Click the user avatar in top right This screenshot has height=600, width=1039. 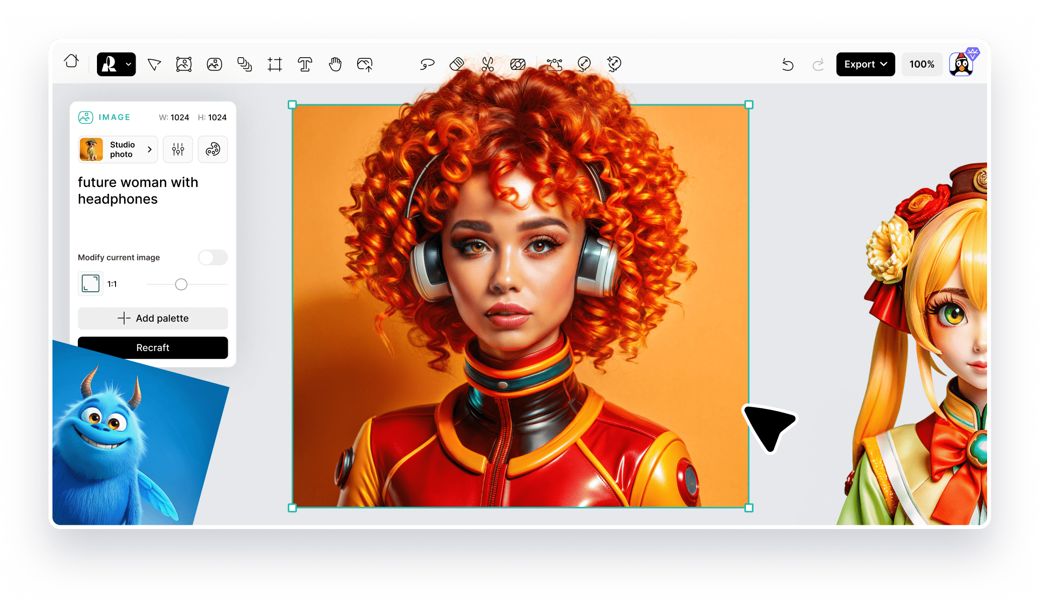[x=962, y=63]
